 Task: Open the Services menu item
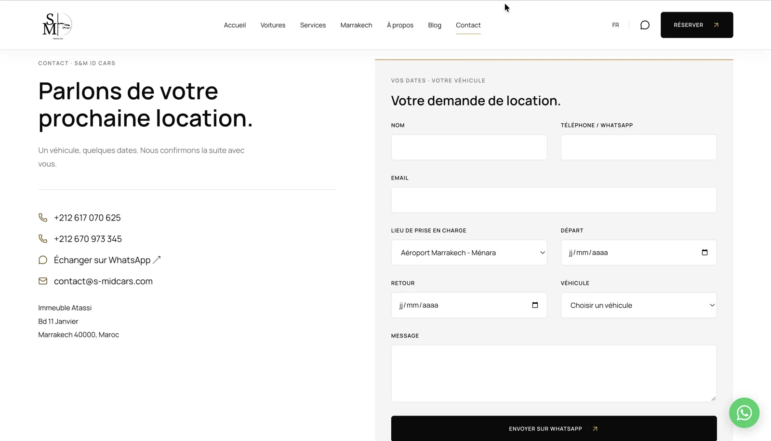tap(313, 25)
